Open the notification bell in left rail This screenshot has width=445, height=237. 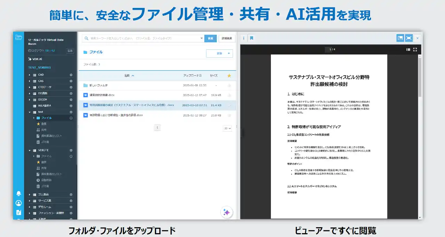click(18, 194)
